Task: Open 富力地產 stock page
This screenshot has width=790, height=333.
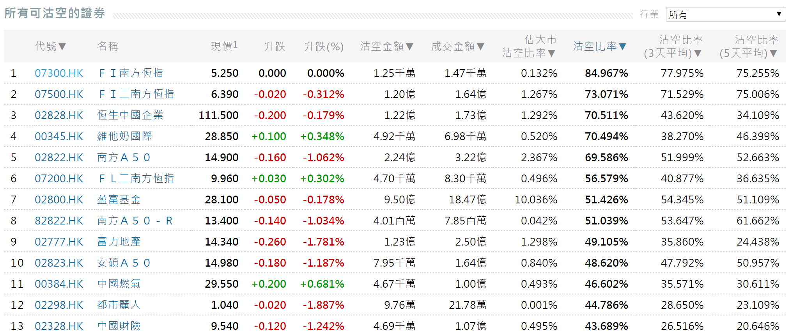Action: 119,242
